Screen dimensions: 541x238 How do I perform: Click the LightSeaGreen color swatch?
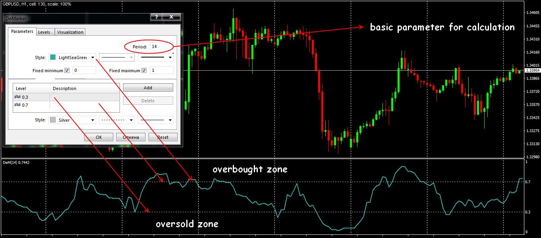coord(53,58)
